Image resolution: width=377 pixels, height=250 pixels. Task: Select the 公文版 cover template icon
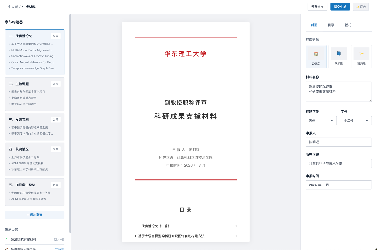coord(316,54)
